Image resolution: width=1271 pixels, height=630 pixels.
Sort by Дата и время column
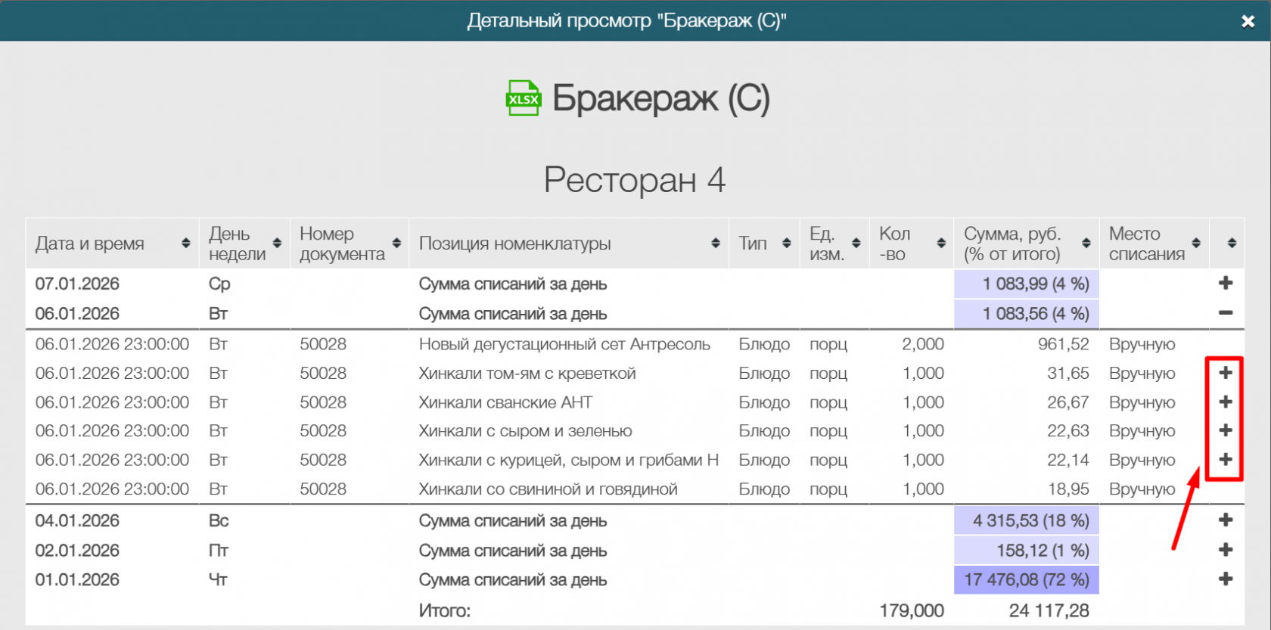pos(185,244)
